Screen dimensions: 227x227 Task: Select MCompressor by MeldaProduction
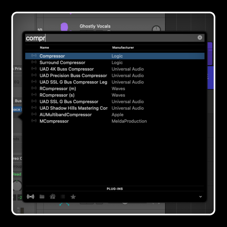(x=115, y=121)
